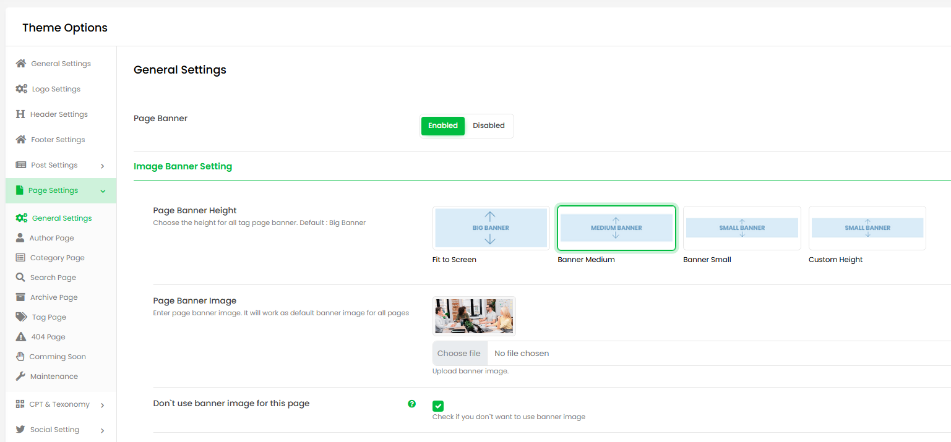The height and width of the screenshot is (442, 951).
Task: Select the Fit to Screen big banner option
Action: (491, 228)
